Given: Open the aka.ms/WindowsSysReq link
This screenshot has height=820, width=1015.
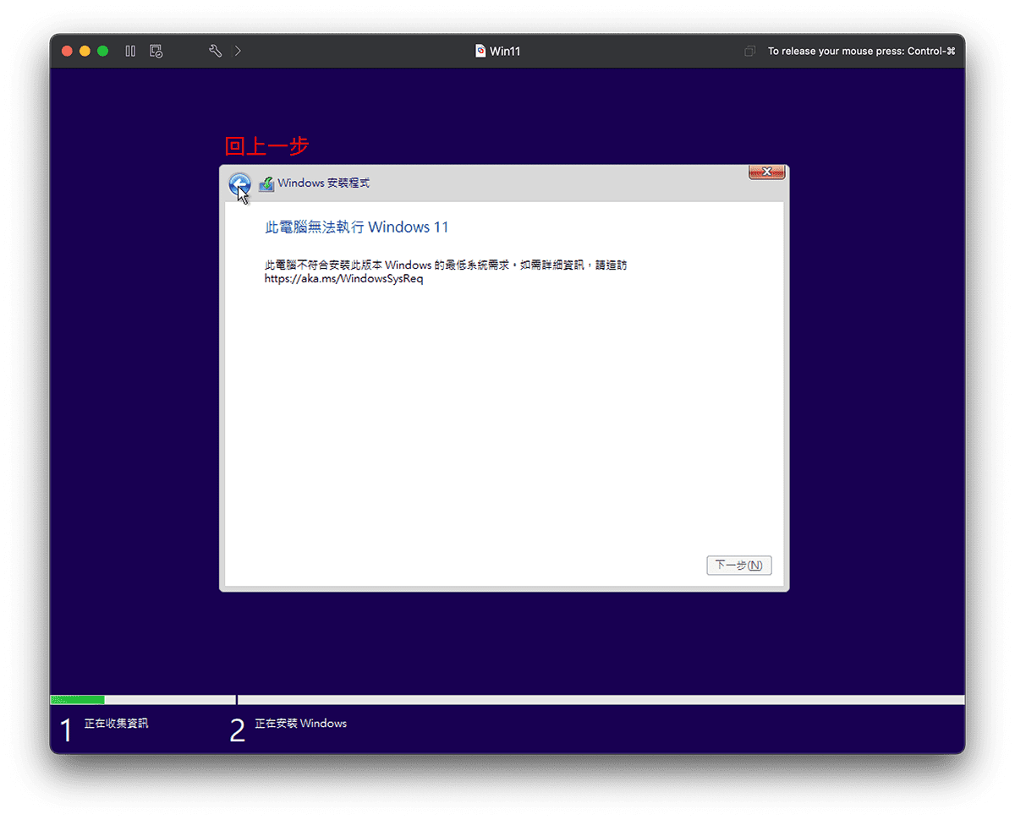Looking at the screenshot, I should point(343,278).
